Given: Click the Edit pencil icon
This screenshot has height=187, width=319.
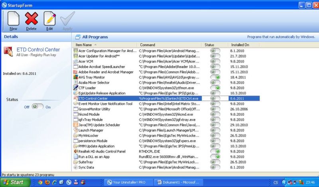Looking at the screenshot, I should click(x=49, y=18).
